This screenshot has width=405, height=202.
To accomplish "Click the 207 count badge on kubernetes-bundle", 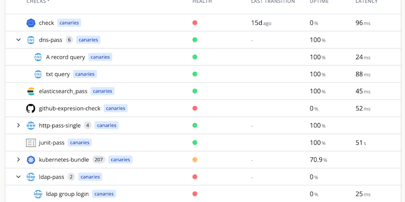I will 98,160.
